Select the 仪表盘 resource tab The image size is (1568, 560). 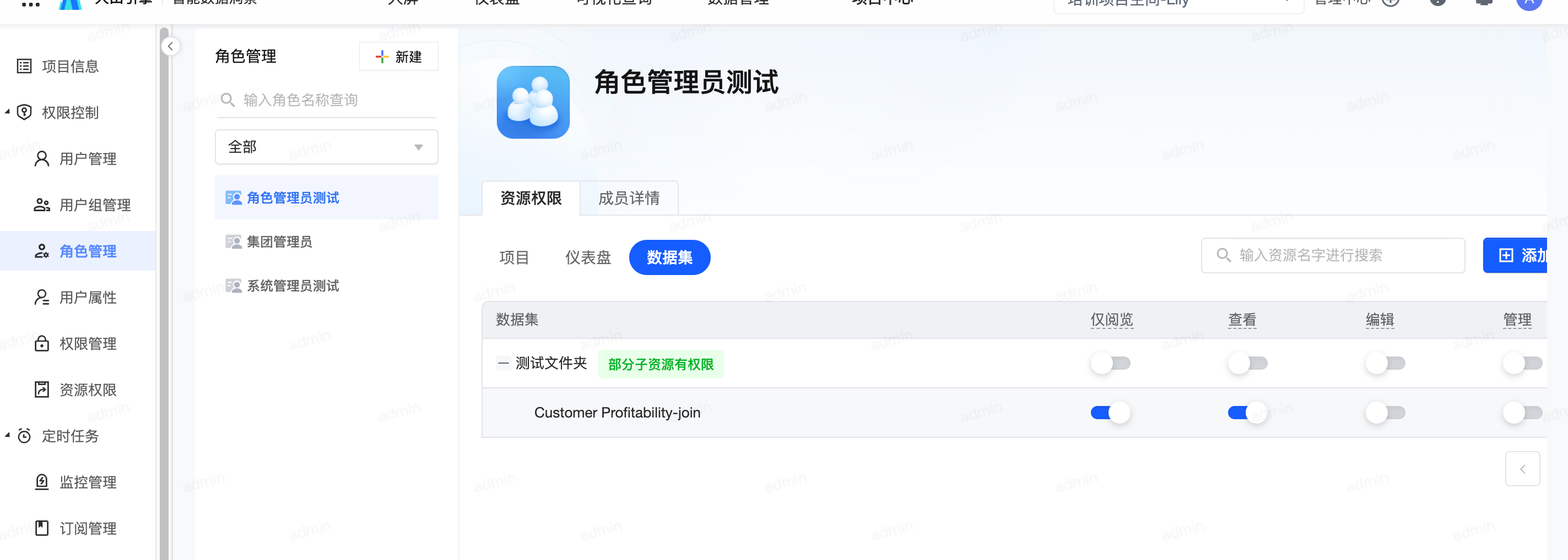pyautogui.click(x=587, y=258)
